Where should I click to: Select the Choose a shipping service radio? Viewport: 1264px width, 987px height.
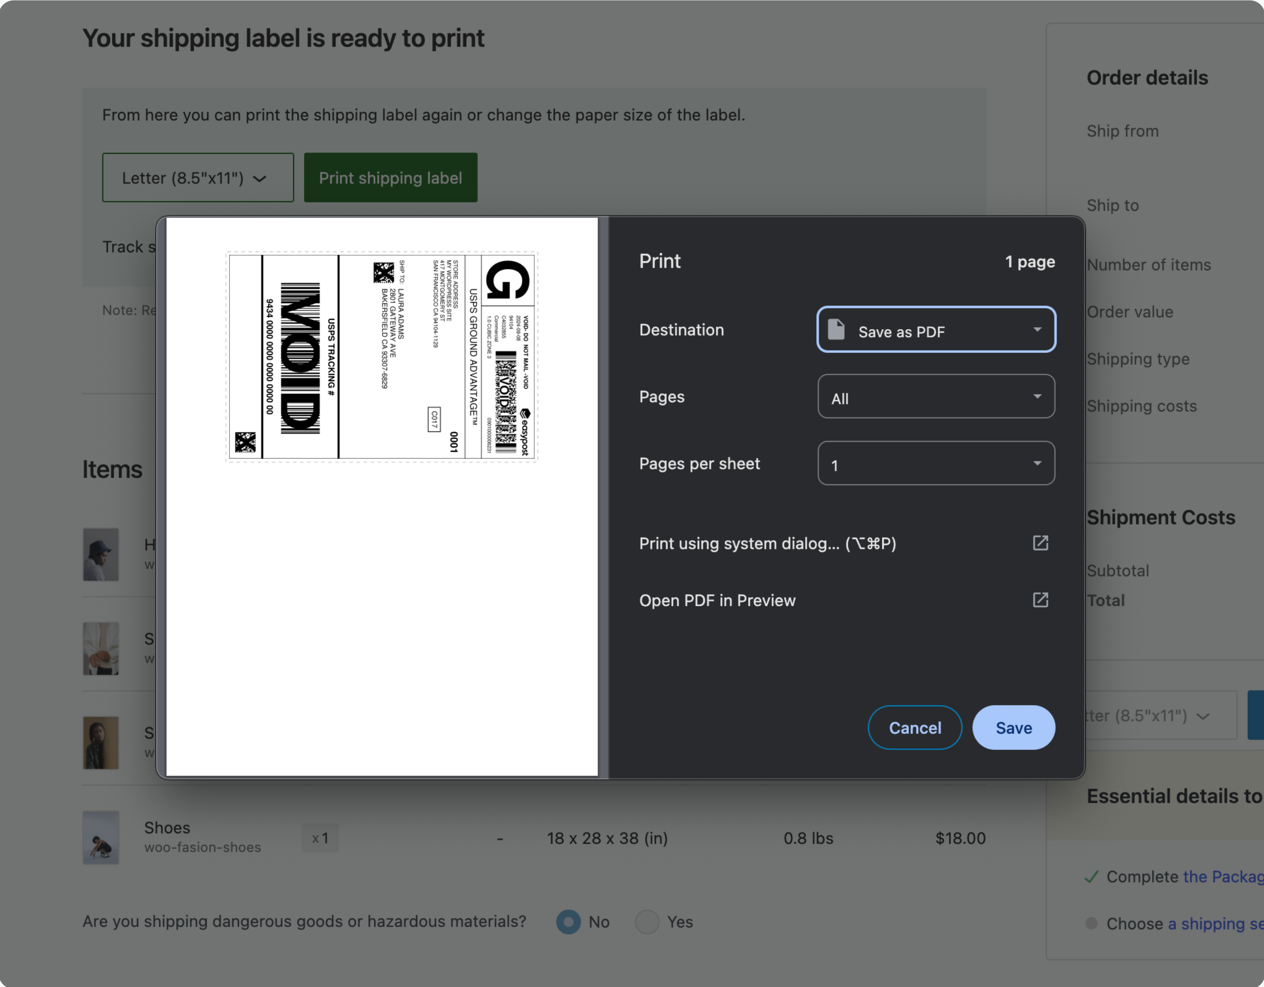click(x=1091, y=924)
